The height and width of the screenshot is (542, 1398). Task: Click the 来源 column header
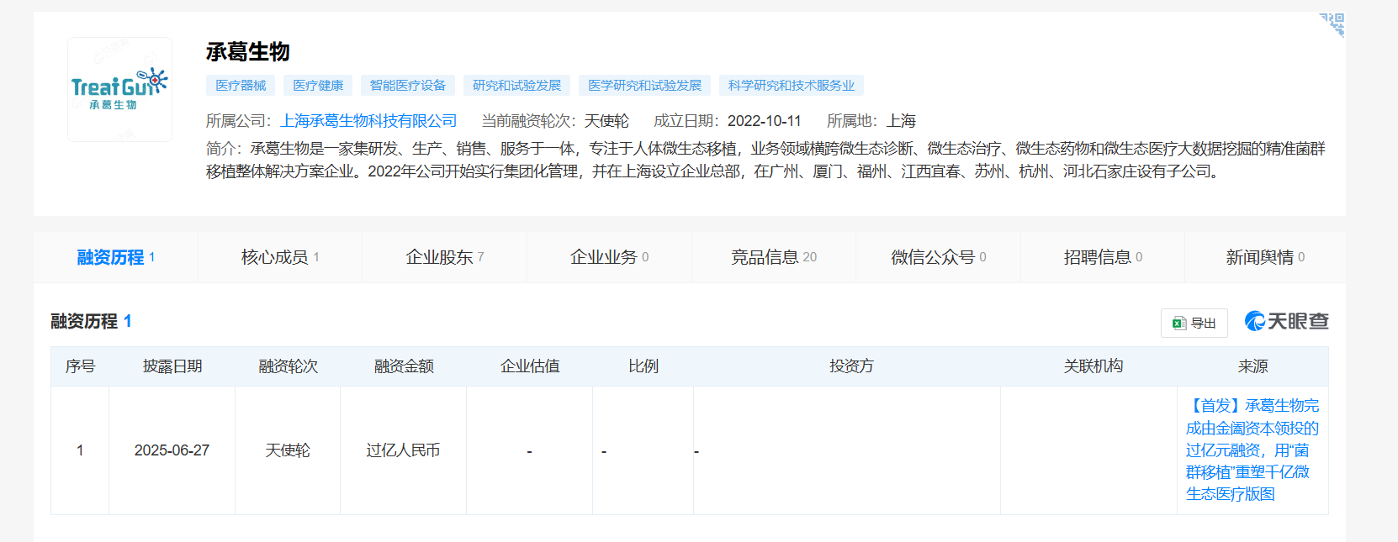pyautogui.click(x=1252, y=366)
